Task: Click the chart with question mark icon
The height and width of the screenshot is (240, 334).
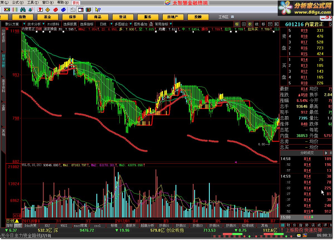Action: point(40,9)
